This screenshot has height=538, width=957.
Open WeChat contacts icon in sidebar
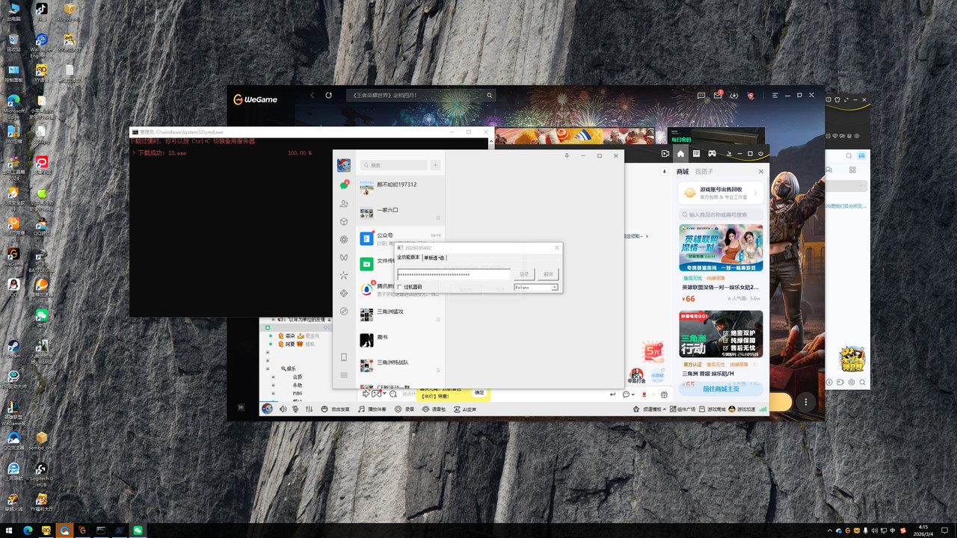tap(344, 203)
